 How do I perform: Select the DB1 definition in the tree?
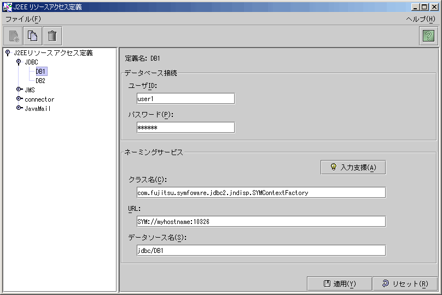click(41, 71)
